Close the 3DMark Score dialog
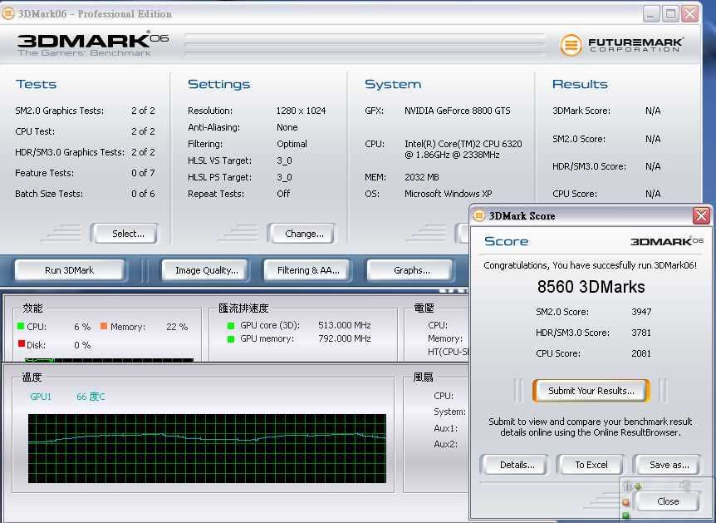The height and width of the screenshot is (523, 716). click(701, 215)
